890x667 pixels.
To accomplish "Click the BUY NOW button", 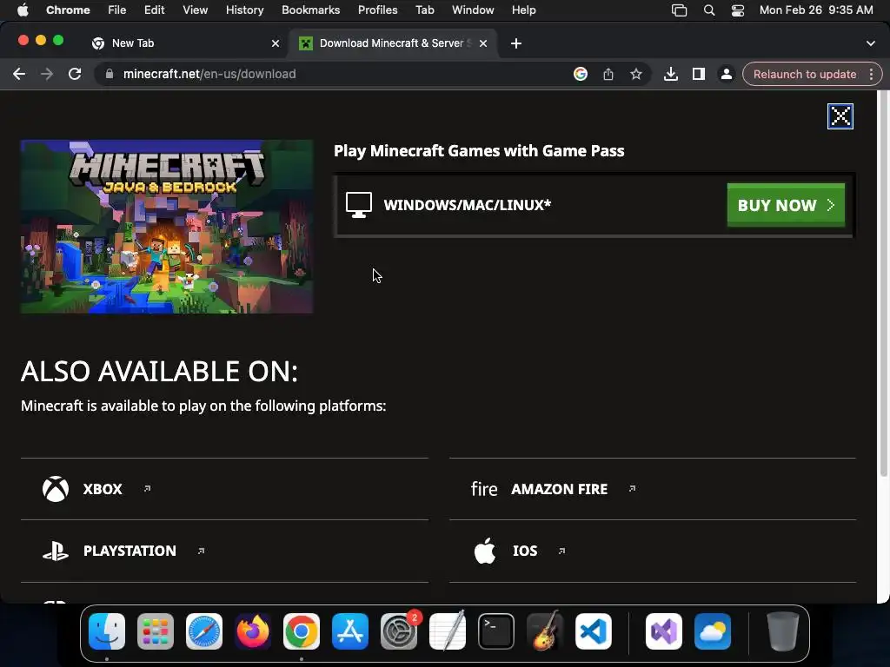I will click(786, 205).
